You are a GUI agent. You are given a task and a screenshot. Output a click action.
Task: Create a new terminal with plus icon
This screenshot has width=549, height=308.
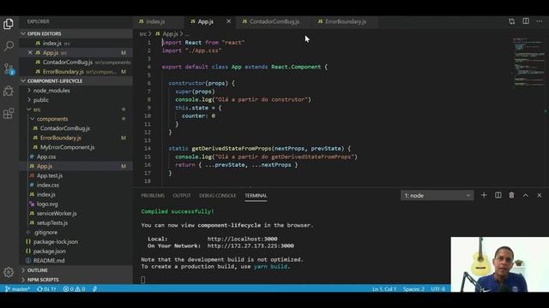[484, 195]
